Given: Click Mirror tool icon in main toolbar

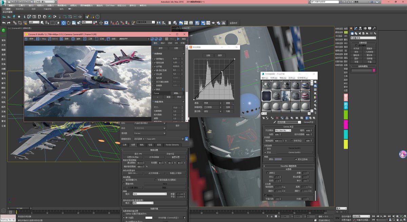Looking at the screenshot, I should click(158, 23).
